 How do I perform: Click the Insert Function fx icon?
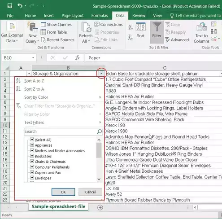coord(77,58)
